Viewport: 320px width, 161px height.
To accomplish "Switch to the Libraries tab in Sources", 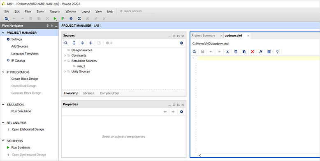I will [x=88, y=93].
